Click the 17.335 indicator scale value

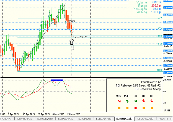point(167,111)
